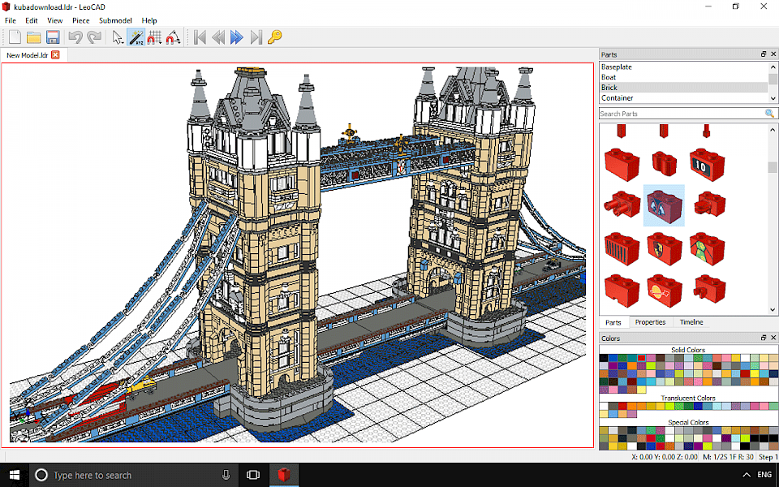Pick the translucent red color swatch
The image size is (779, 487).
[x=622, y=406]
